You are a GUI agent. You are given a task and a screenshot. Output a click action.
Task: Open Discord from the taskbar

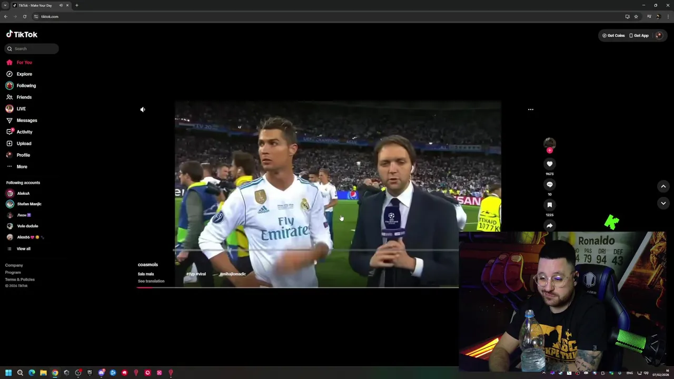pyautogui.click(x=101, y=373)
